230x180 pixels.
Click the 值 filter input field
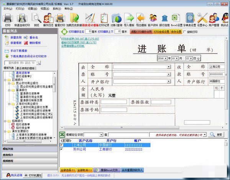click(x=128, y=134)
